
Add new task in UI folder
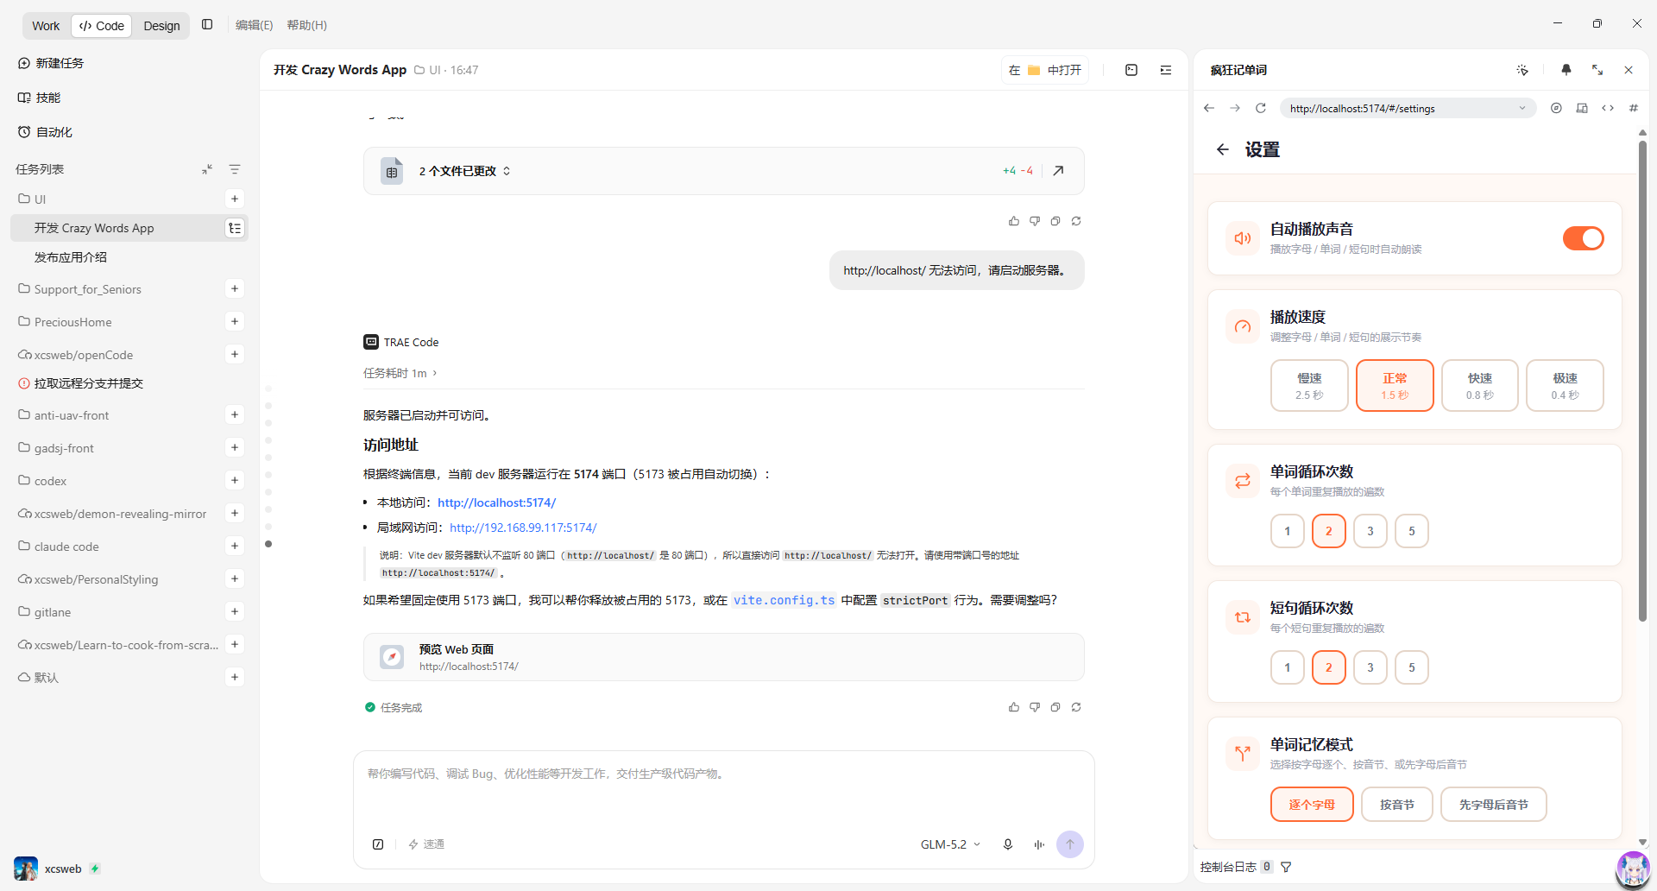click(x=235, y=199)
